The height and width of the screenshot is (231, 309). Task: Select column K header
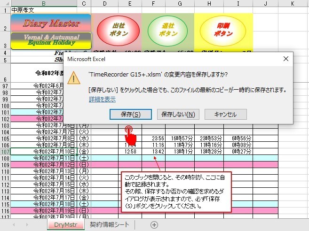293,3
